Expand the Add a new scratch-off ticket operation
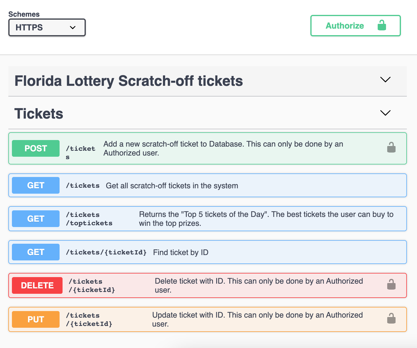 208,148
